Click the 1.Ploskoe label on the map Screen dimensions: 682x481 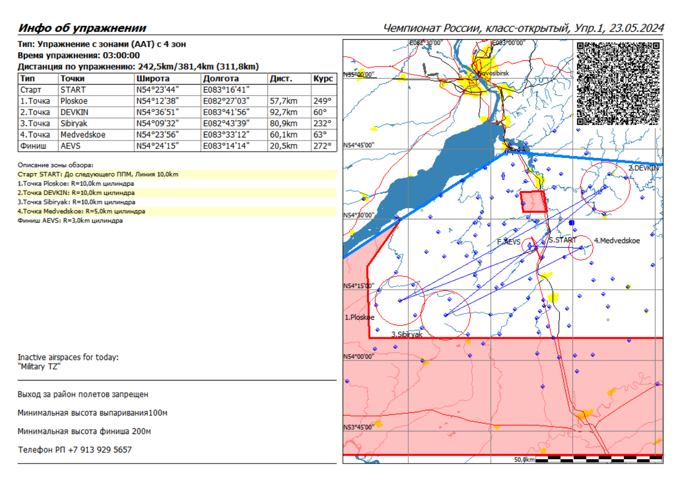(x=359, y=318)
